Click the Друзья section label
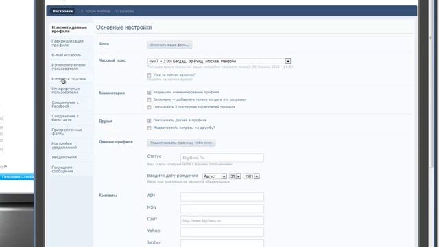Viewport: 439px width, 247px height. pos(106,121)
